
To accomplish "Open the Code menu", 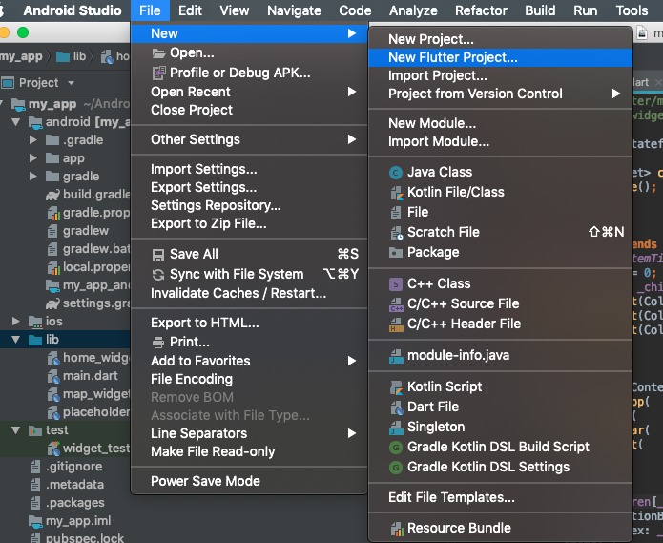I will tap(355, 10).
